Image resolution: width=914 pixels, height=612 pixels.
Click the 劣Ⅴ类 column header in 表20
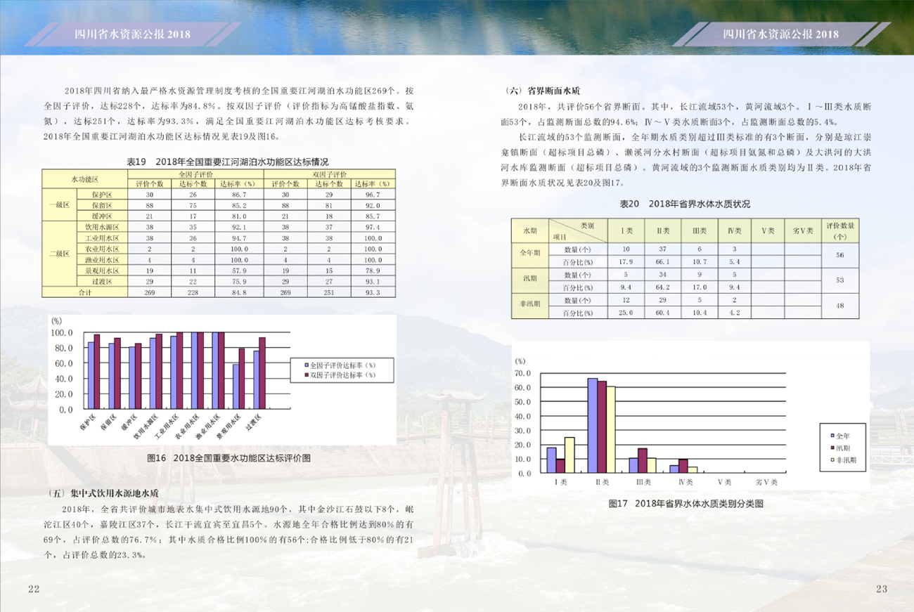[x=802, y=230]
